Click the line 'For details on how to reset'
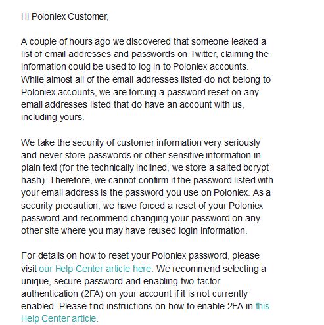Viewport: 324px width, 325px height. tap(140, 255)
